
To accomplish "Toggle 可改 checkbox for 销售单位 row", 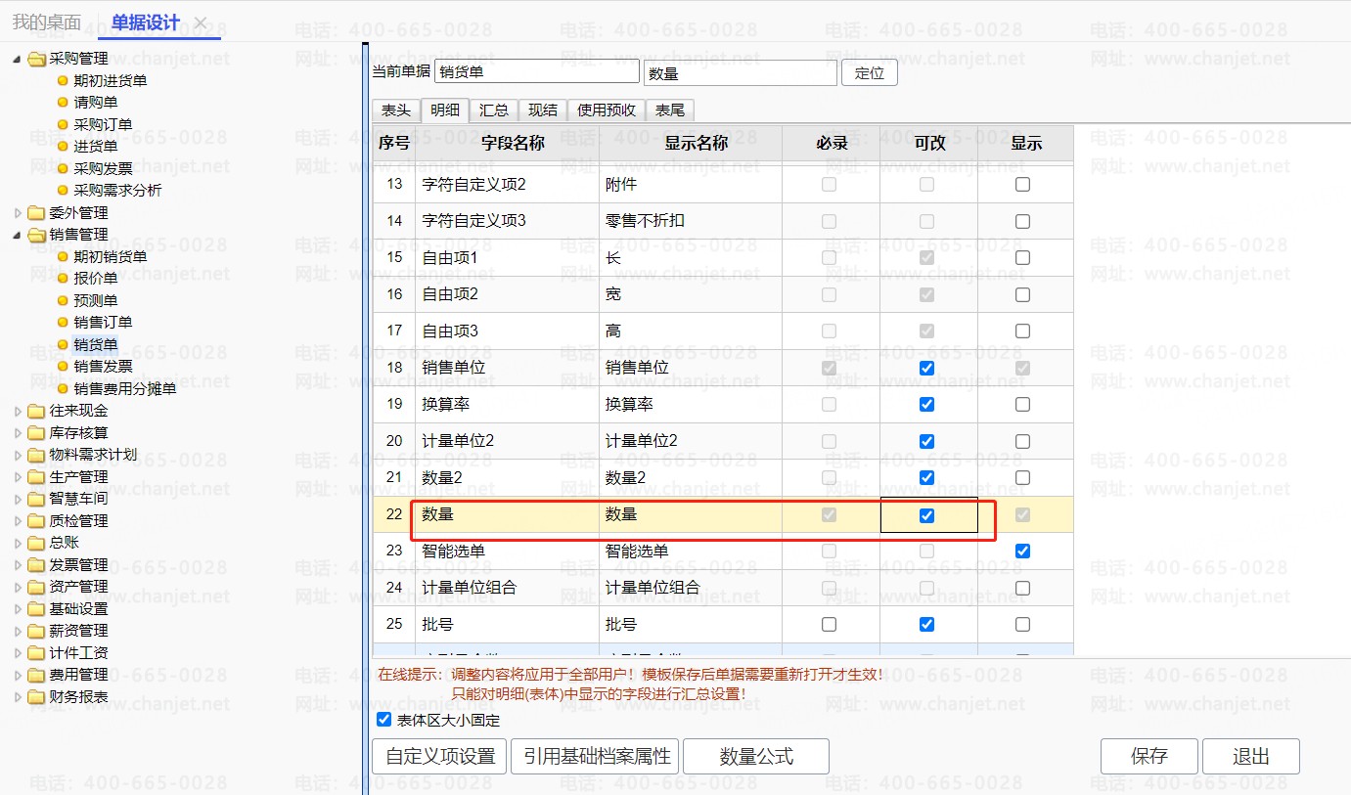I will coord(927,369).
